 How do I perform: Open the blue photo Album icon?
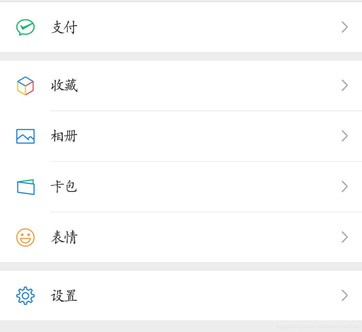click(25, 136)
